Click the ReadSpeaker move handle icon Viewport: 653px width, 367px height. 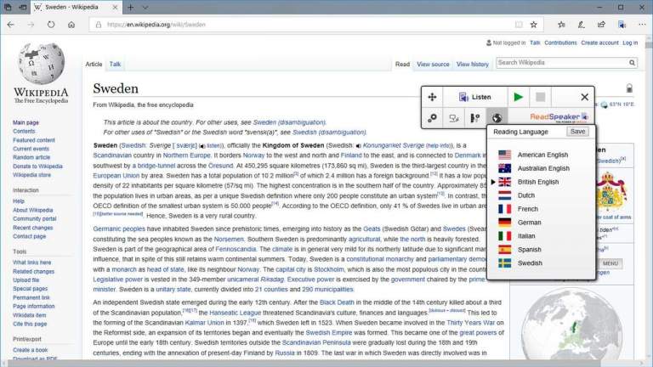click(432, 97)
